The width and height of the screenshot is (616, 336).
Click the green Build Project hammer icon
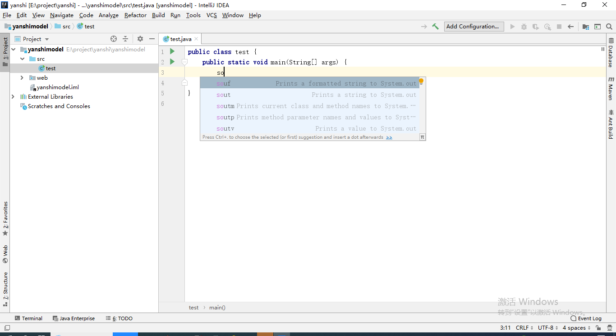coord(435,27)
